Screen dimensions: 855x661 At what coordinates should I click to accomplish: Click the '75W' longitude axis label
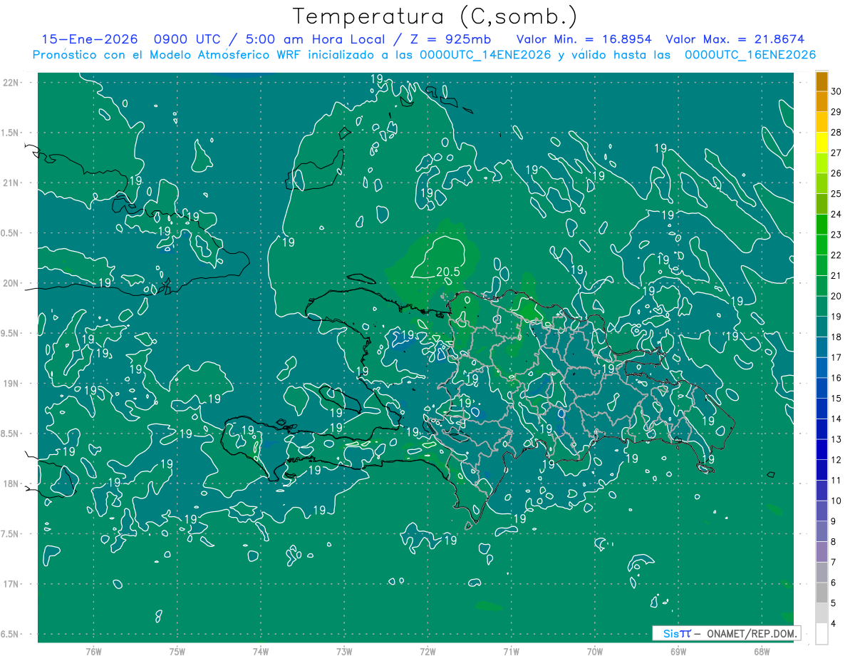177,651
